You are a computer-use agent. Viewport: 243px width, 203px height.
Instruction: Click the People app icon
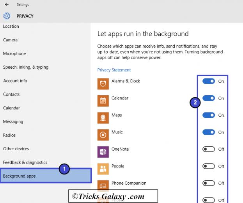click(x=103, y=169)
